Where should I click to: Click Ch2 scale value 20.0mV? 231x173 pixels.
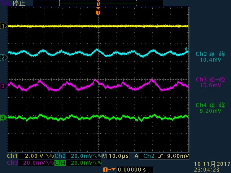[x=82, y=156]
